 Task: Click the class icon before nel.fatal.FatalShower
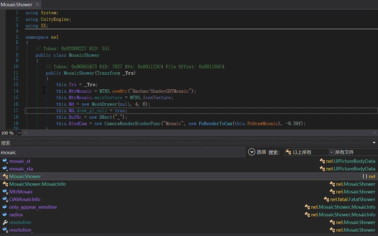tap(327, 199)
